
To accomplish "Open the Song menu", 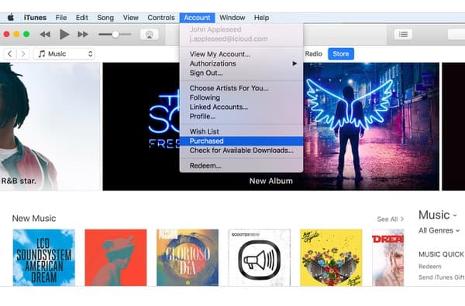I will 105,18.
